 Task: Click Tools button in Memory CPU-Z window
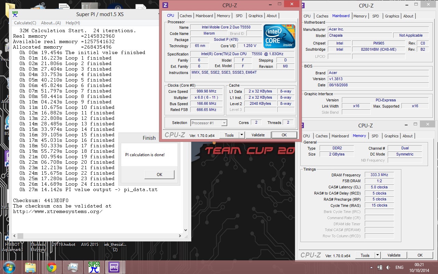pos(365,255)
